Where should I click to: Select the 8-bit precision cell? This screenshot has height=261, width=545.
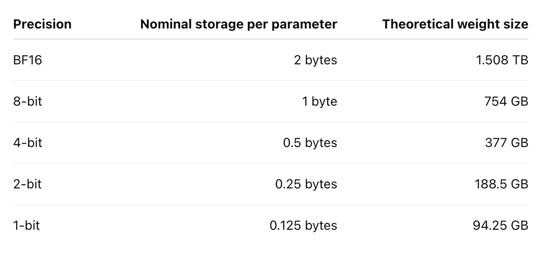28,102
